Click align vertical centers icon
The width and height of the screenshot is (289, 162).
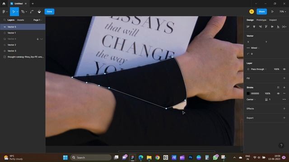pyautogui.click(x=272, y=27)
